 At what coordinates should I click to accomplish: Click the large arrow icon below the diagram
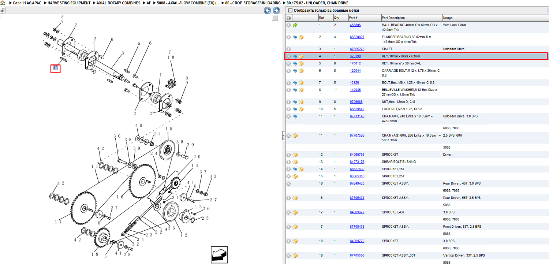point(220,254)
